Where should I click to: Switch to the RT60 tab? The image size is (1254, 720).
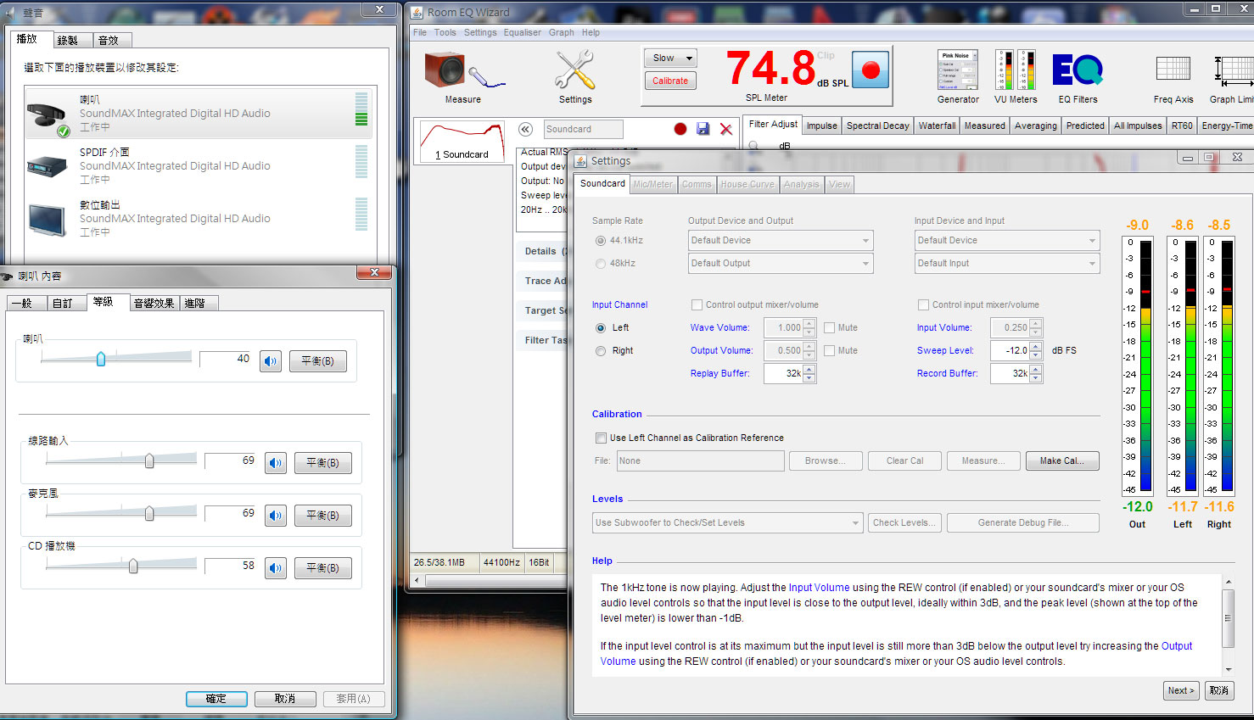pyautogui.click(x=1182, y=126)
